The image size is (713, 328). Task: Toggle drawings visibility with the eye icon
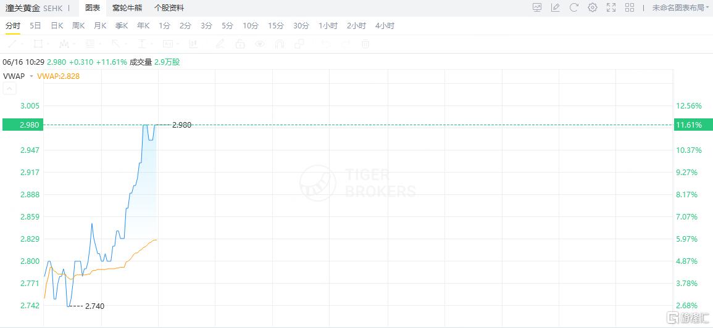coord(260,44)
